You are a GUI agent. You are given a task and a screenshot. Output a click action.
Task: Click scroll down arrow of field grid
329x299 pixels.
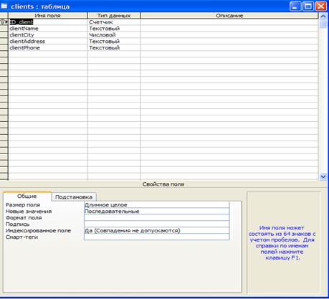[x=323, y=176]
